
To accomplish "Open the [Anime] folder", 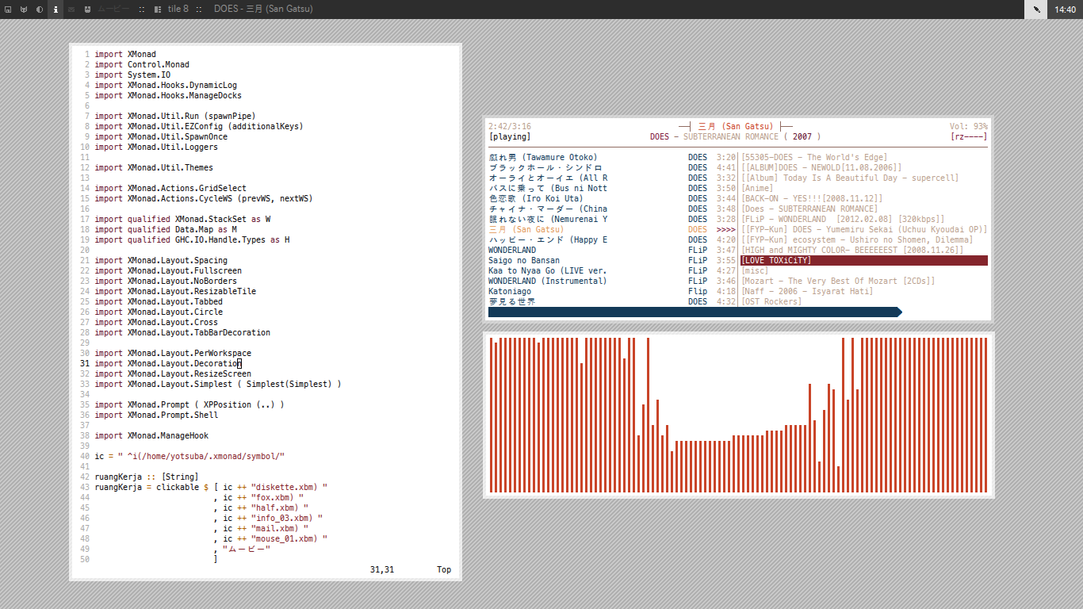I will point(757,188).
